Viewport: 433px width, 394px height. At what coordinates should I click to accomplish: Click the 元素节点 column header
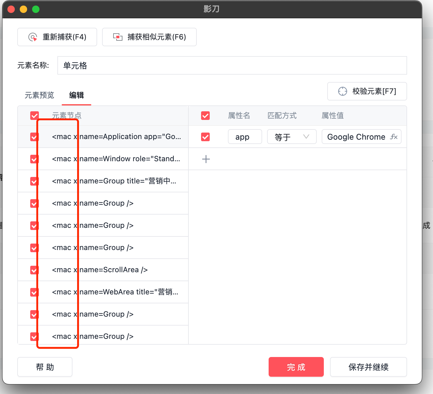[67, 116]
